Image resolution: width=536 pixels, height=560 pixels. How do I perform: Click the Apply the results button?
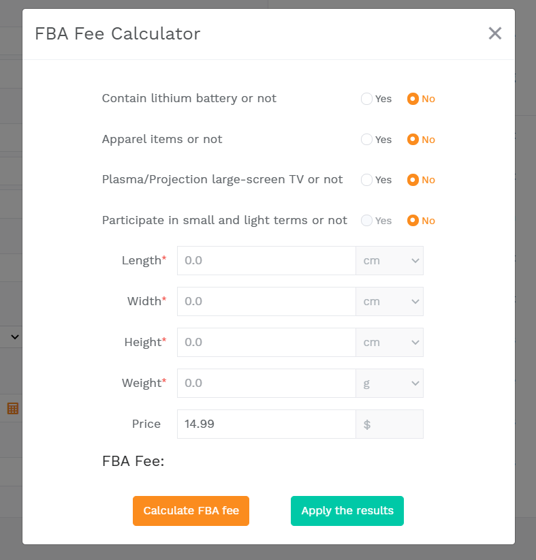[x=347, y=511]
